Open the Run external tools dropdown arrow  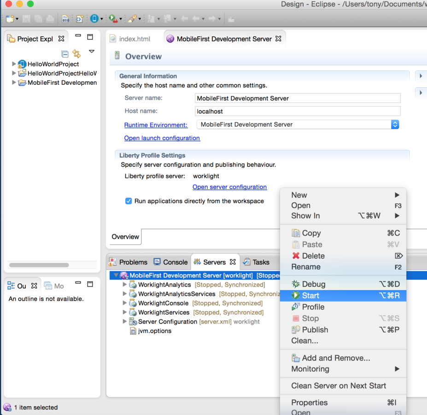tap(120, 19)
